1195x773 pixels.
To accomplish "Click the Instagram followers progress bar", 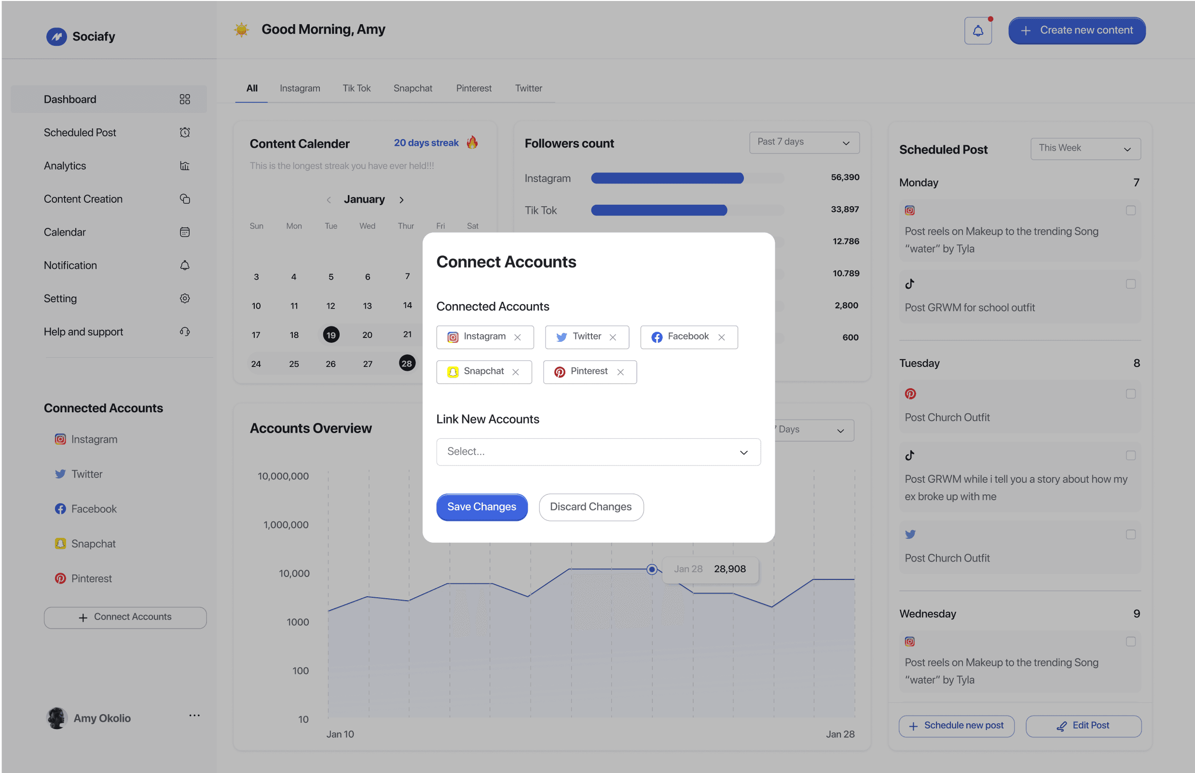I will [687, 178].
